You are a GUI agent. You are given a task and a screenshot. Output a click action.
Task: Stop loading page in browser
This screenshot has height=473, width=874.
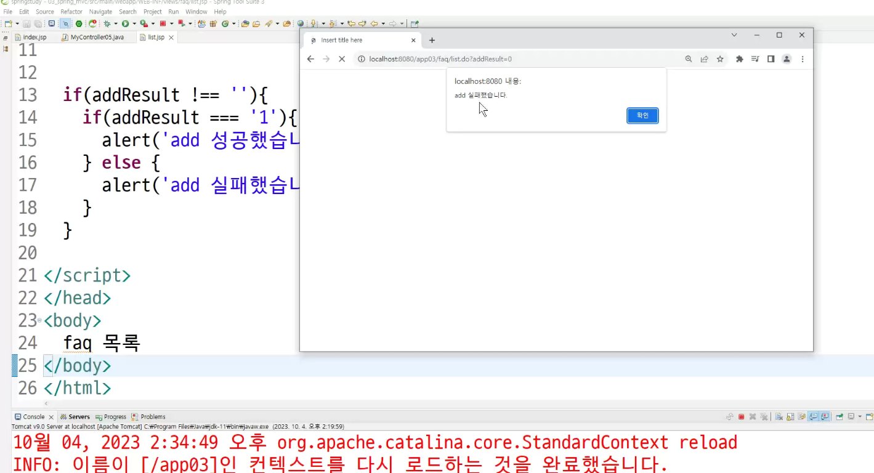click(342, 59)
